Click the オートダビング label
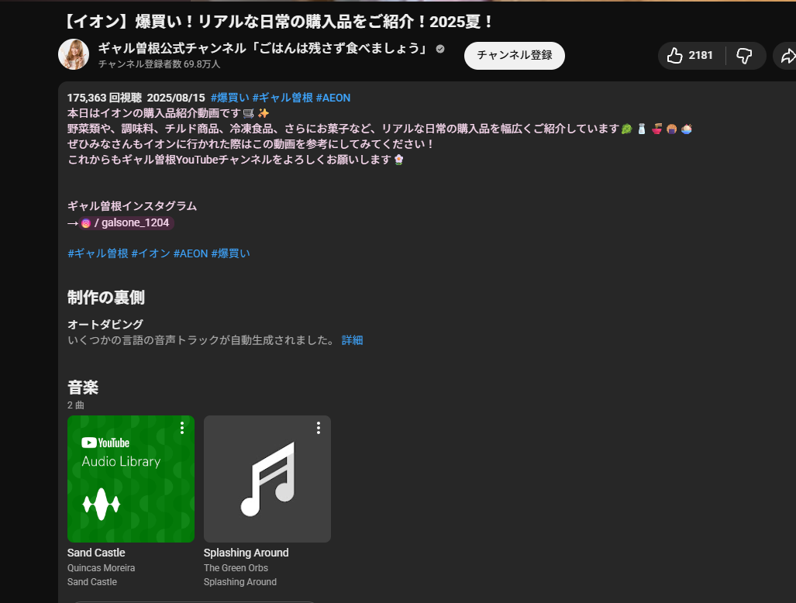796x603 pixels. tap(105, 324)
